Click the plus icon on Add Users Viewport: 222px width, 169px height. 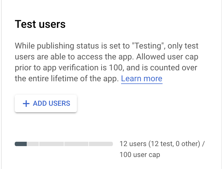[x=26, y=104]
